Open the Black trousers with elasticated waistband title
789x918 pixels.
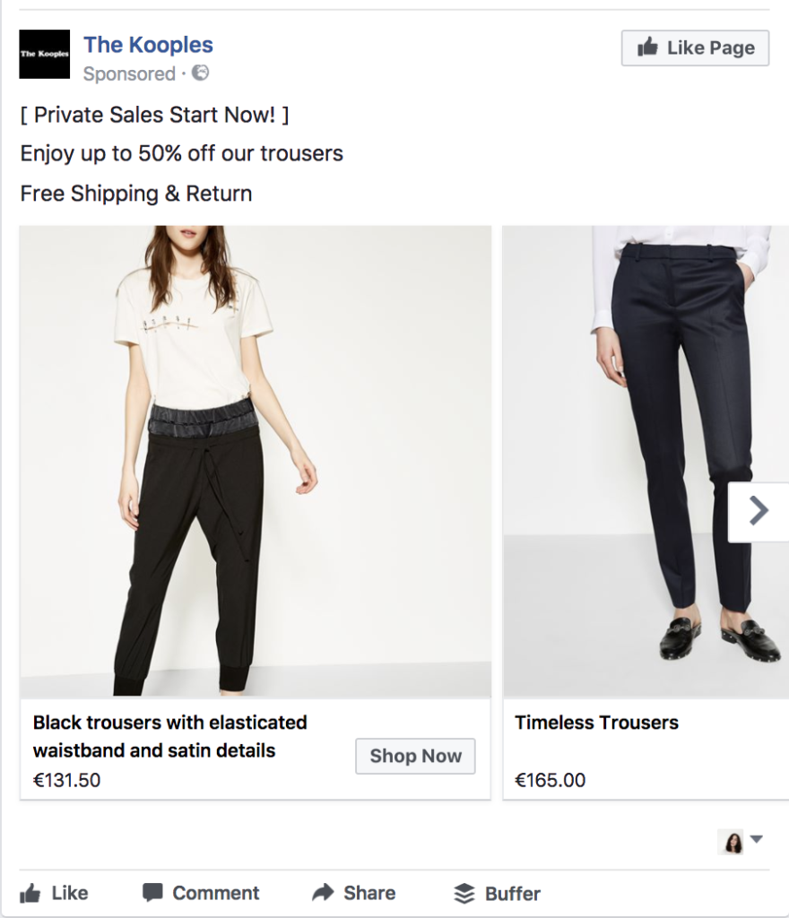coord(170,736)
